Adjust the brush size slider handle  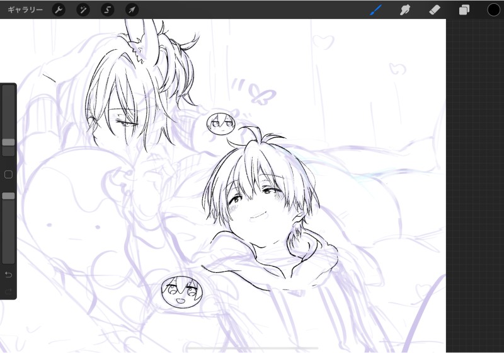[x=8, y=142]
